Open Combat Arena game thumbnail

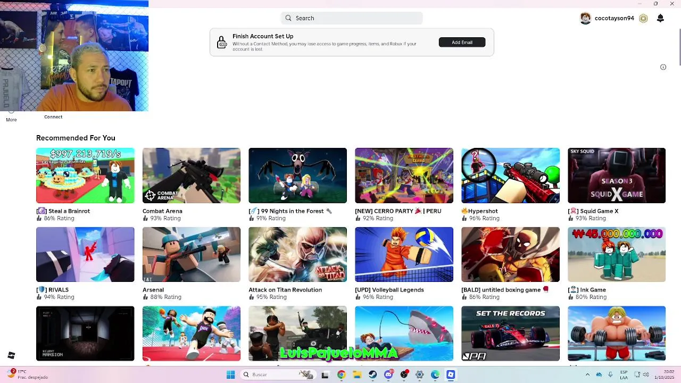(x=192, y=176)
